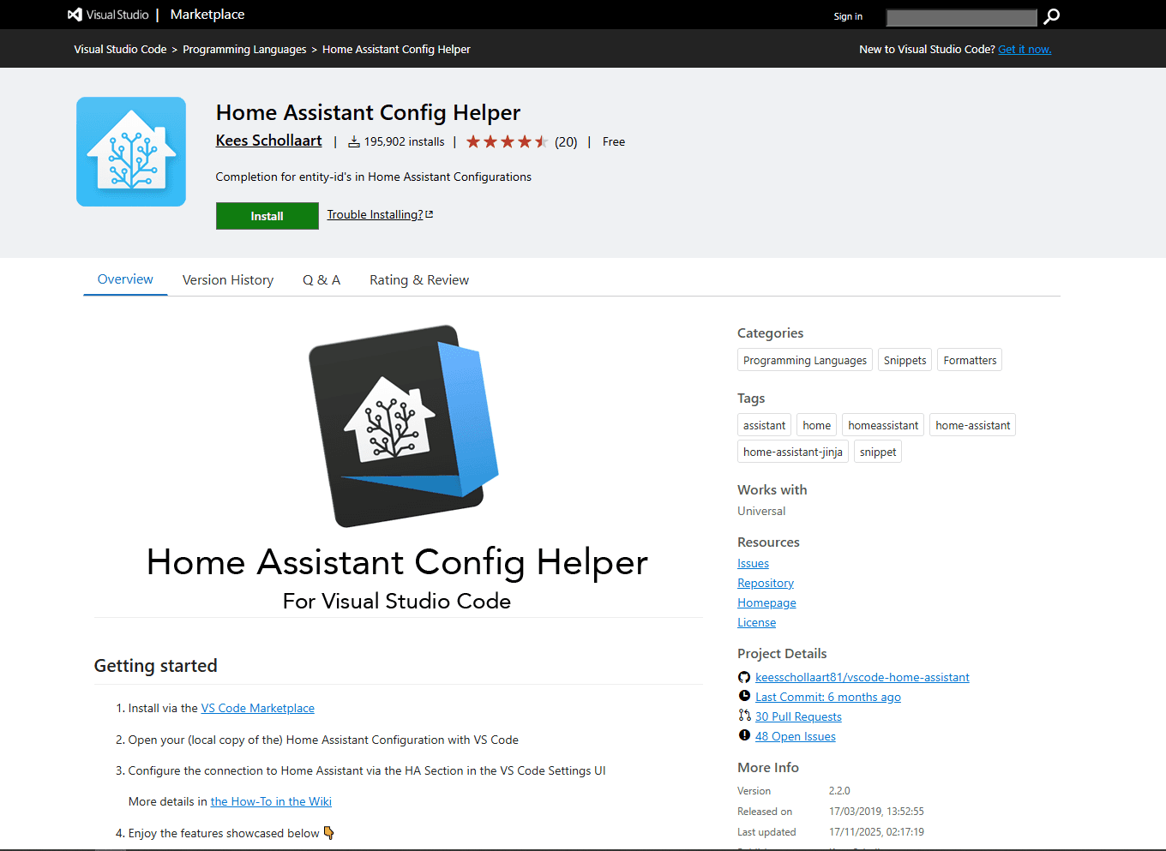
Task: Click the Free price label
Action: [x=614, y=141]
